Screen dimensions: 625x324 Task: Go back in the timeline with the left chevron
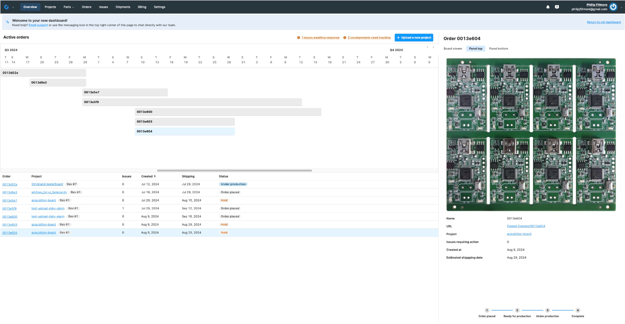(427, 47)
